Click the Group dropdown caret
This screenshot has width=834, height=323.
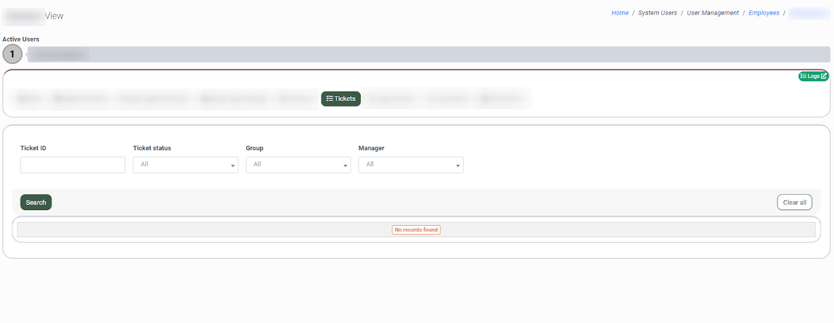pos(345,165)
